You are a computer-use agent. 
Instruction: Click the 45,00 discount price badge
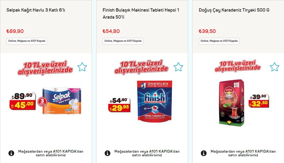point(23,105)
